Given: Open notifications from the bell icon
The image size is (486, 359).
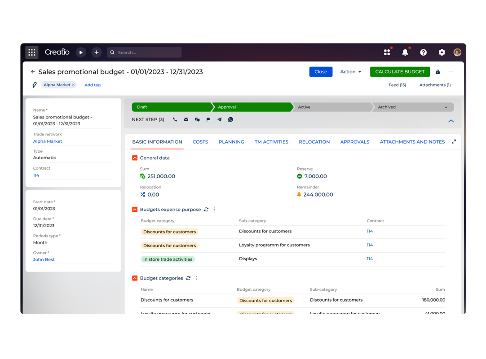Looking at the screenshot, I should click(405, 52).
